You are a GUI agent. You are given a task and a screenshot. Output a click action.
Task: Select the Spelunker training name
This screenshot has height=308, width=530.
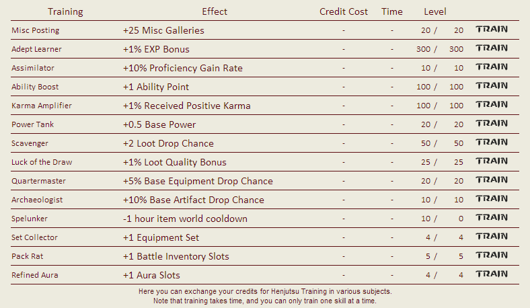[30, 219]
